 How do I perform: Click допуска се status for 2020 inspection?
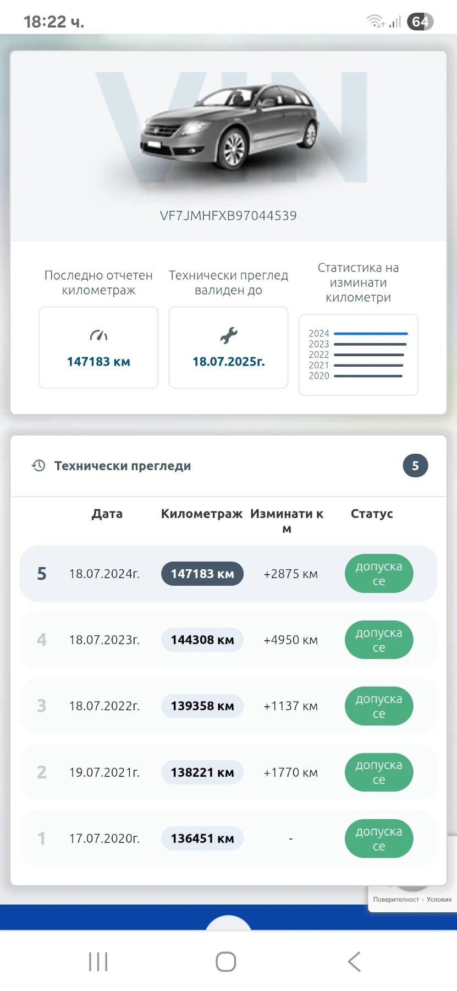coord(379,838)
